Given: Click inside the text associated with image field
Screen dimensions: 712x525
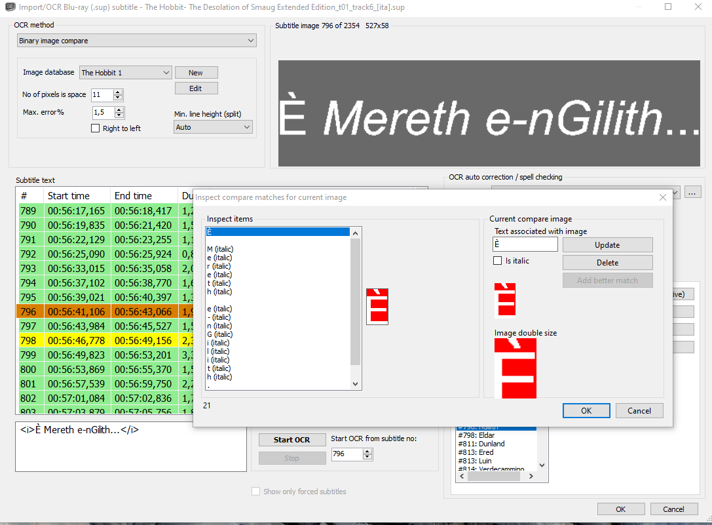Looking at the screenshot, I should (525, 243).
